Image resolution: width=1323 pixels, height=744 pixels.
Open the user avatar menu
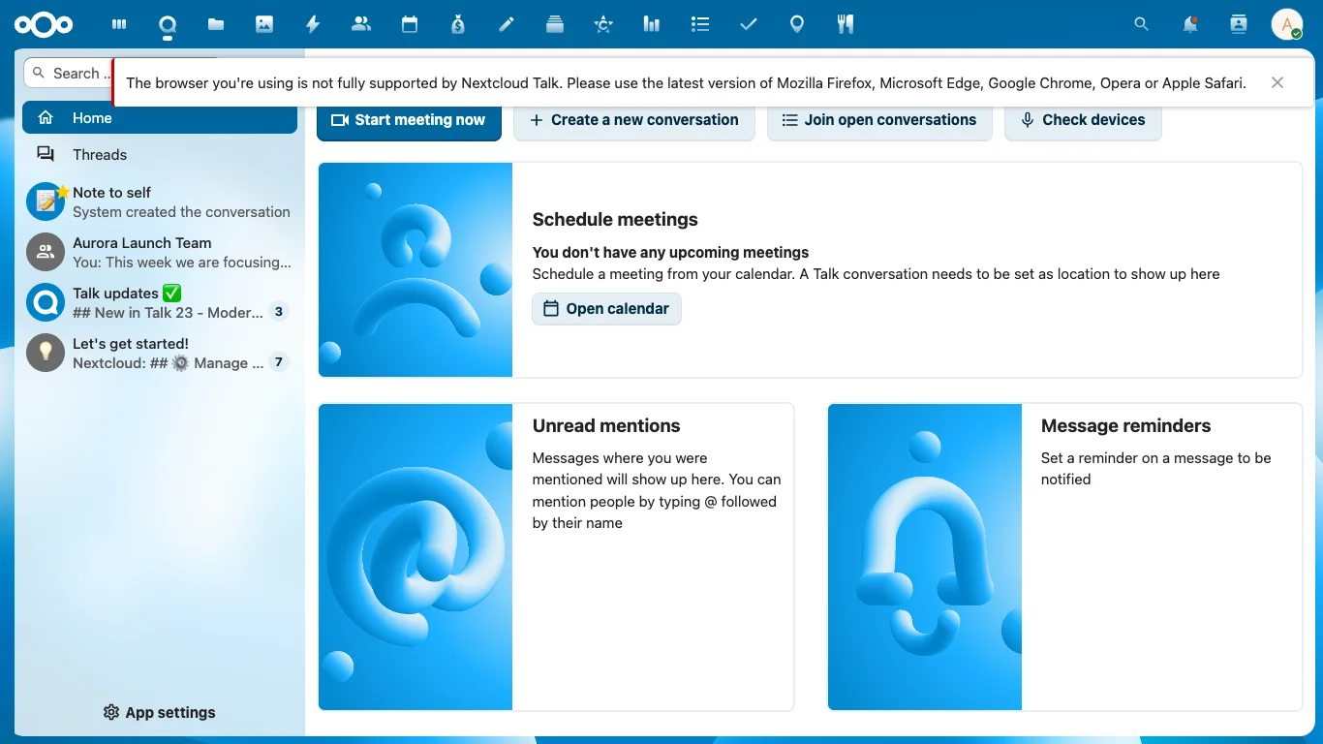pyautogui.click(x=1287, y=24)
